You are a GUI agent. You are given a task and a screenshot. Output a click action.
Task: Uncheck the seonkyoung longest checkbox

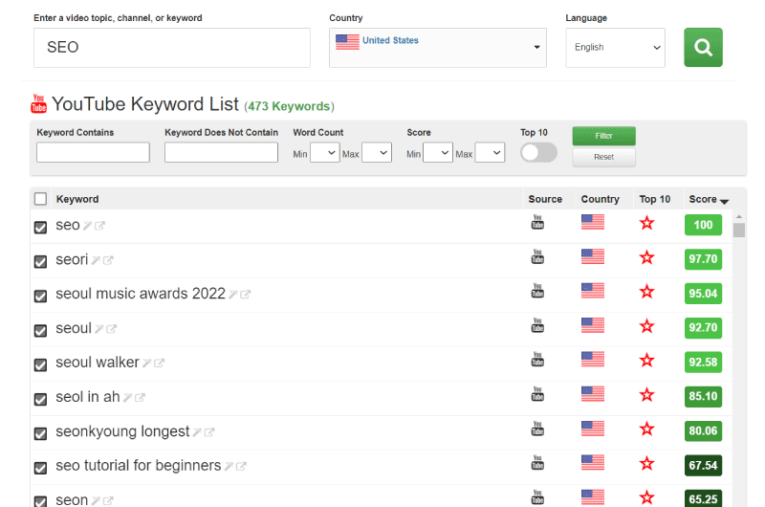(40, 433)
